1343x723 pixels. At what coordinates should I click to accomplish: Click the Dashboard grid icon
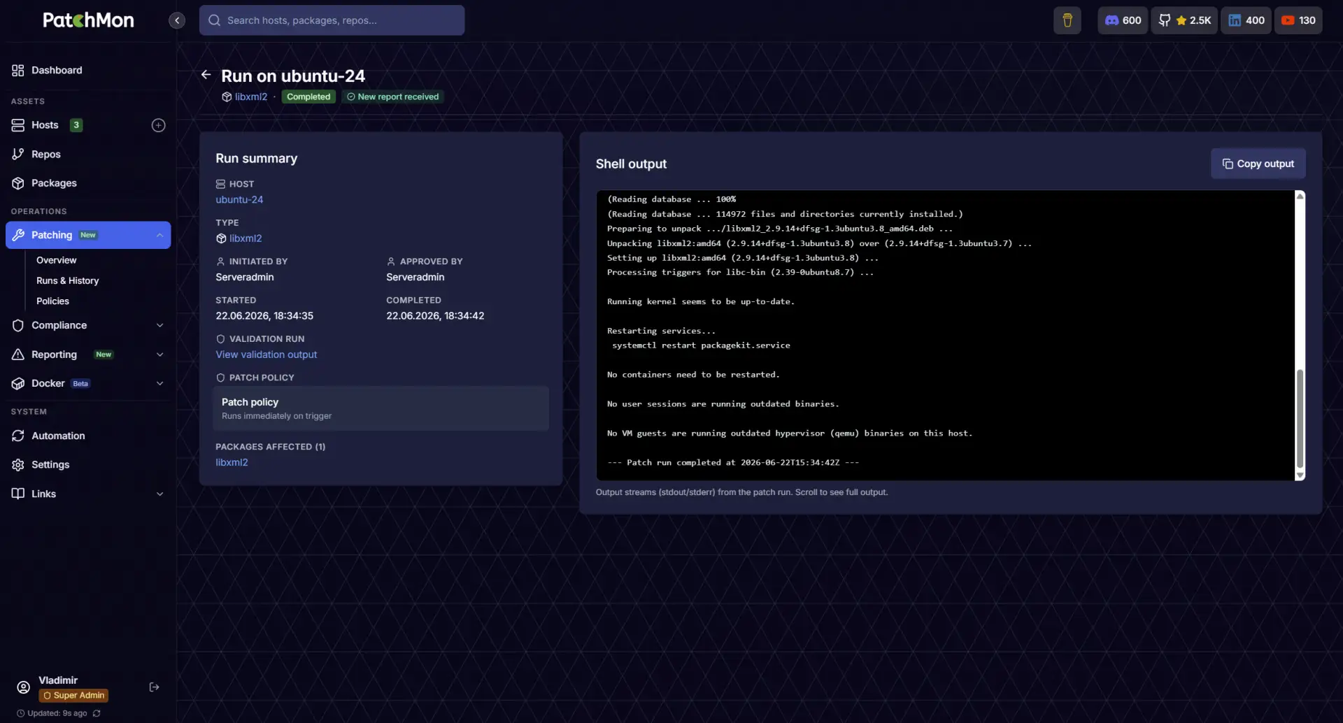pyautogui.click(x=18, y=70)
